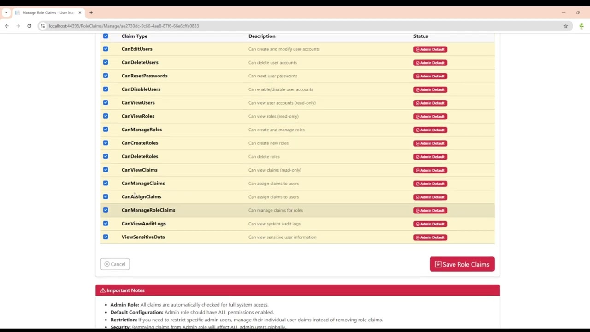The height and width of the screenshot is (332, 590).
Task: Uncheck the CanDeleteUsers checkbox
Action: click(x=106, y=62)
